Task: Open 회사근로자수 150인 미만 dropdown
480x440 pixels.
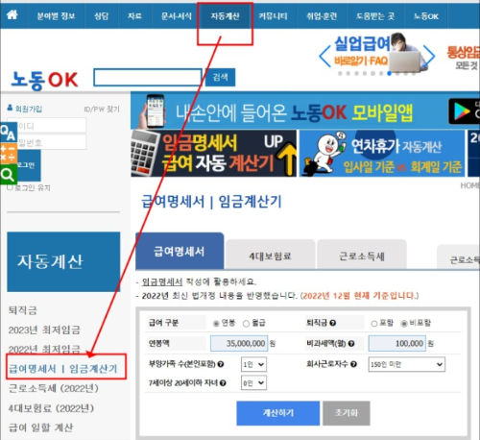Action: coord(406,364)
